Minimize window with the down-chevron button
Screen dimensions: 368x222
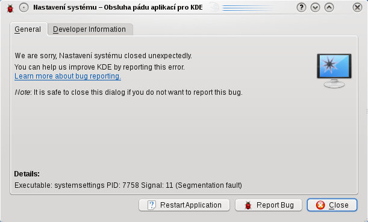(x=315, y=7)
